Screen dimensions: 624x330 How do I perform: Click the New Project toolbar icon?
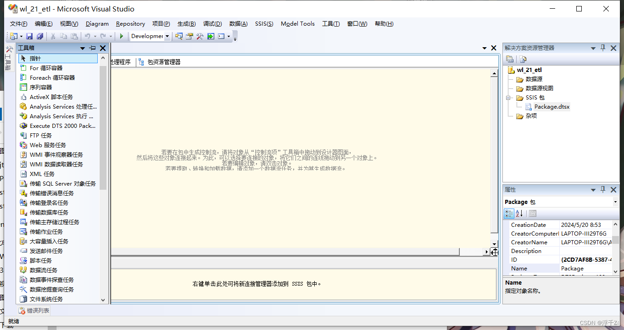[14, 36]
